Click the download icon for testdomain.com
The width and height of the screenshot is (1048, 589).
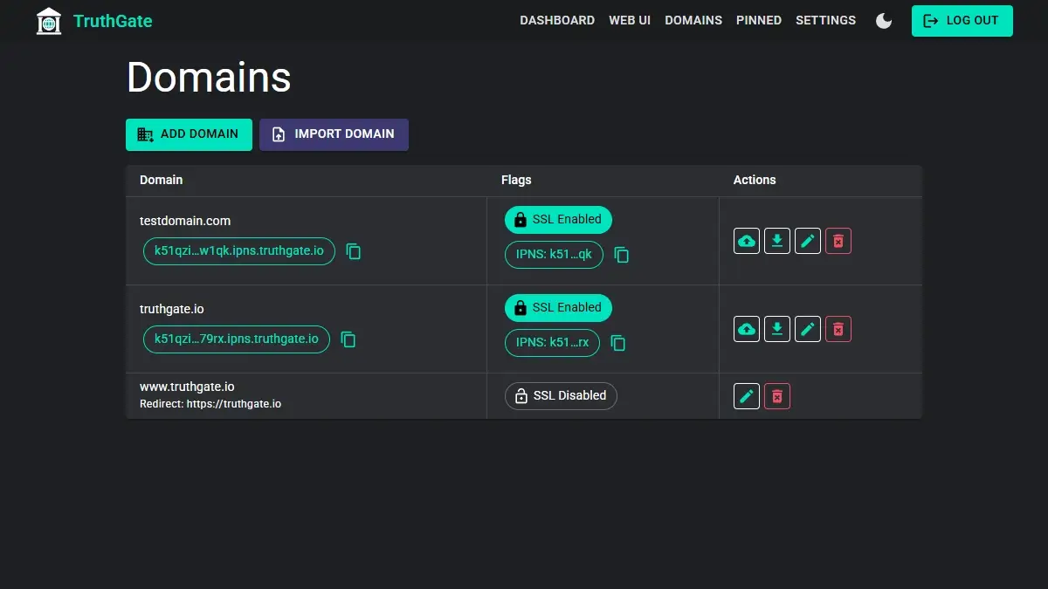click(x=777, y=241)
